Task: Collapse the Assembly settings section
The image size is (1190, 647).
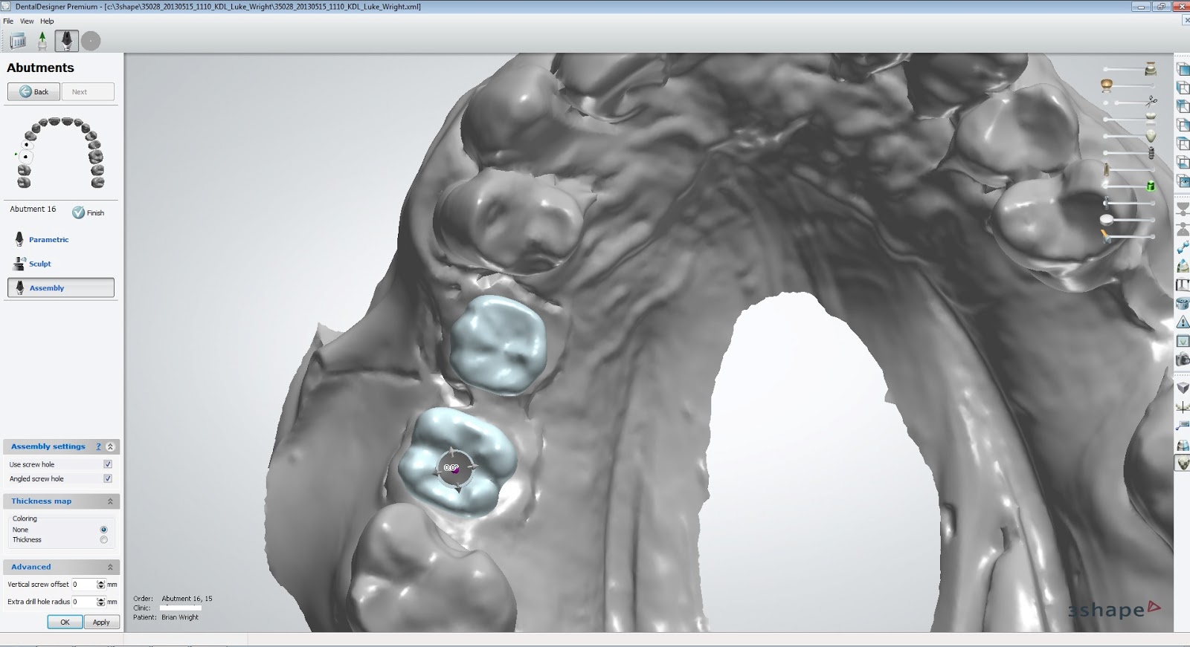Action: coord(110,446)
